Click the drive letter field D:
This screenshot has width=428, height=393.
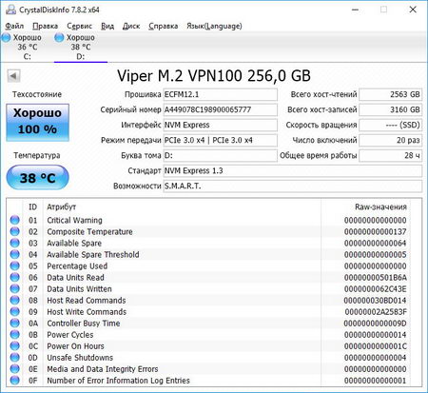(220, 155)
